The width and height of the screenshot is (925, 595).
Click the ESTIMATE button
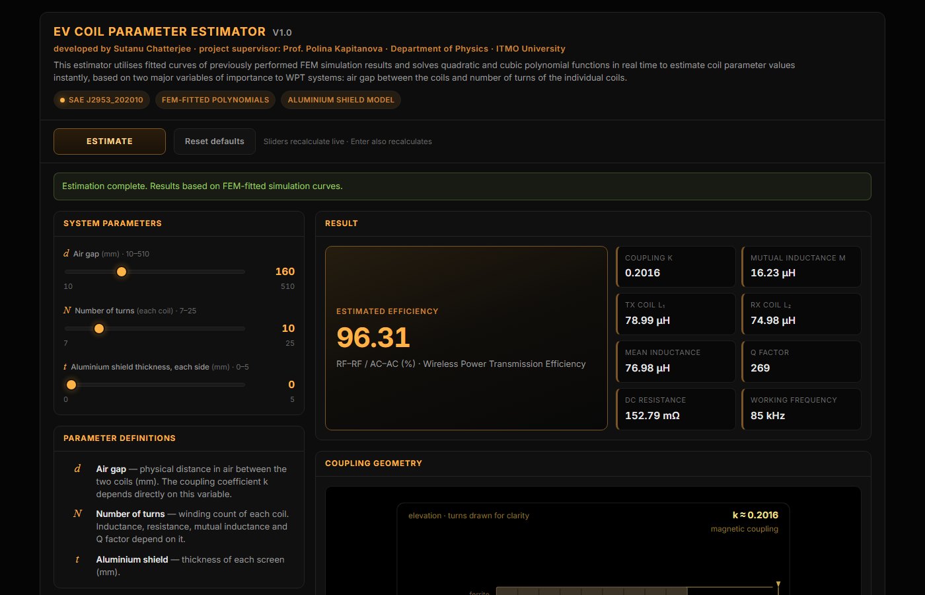110,141
